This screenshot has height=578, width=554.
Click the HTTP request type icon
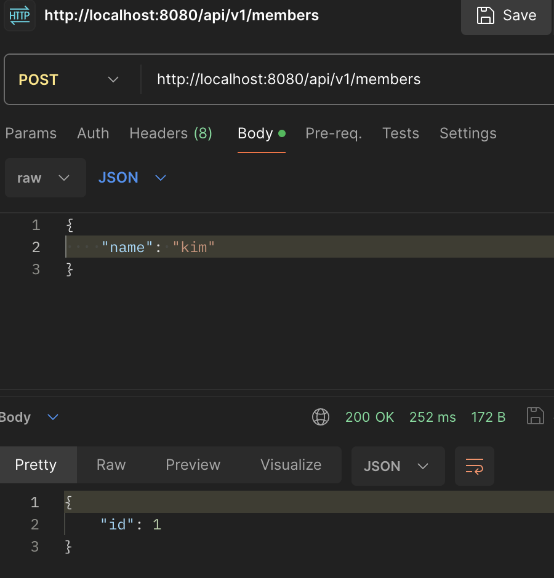[20, 15]
